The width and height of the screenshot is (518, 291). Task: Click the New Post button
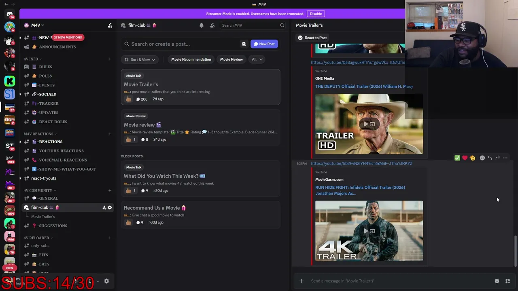264,44
